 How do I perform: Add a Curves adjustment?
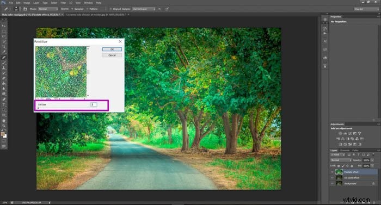point(350,133)
